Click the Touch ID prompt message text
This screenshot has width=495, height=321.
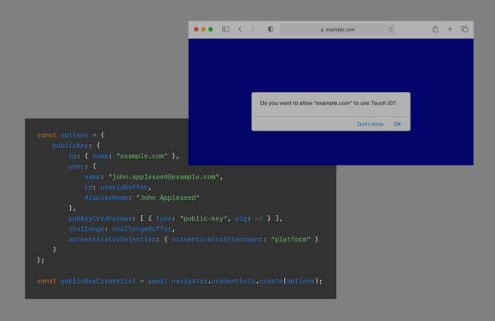[328, 103]
